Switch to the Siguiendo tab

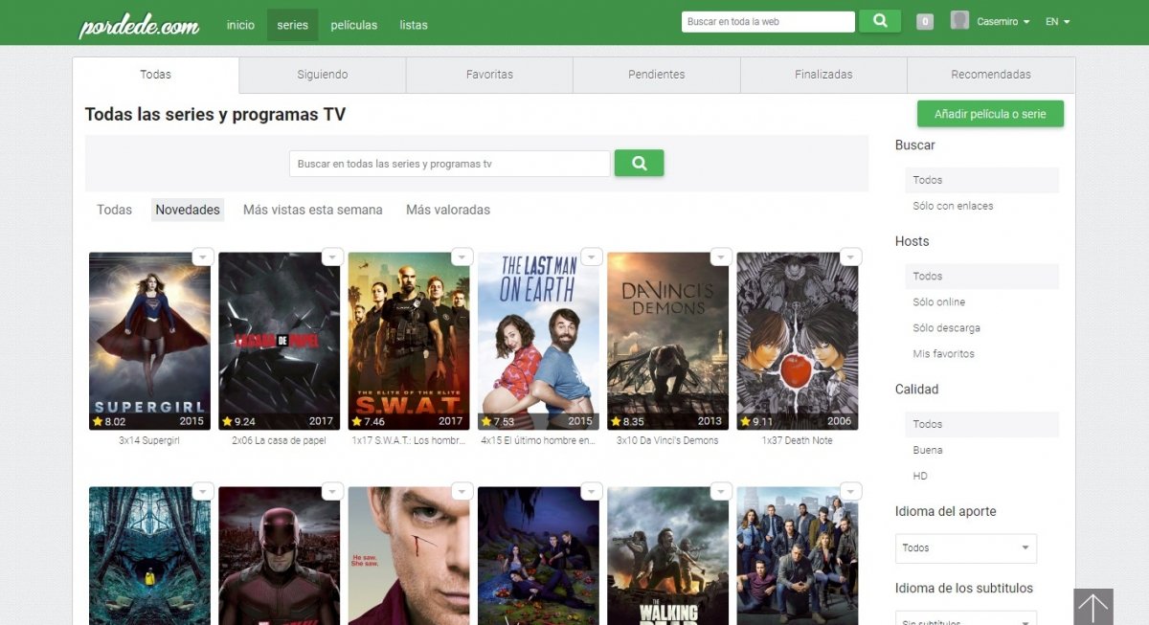pos(323,75)
